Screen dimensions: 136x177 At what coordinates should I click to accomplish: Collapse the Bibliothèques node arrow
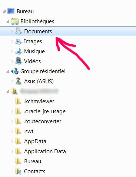click(8, 21)
